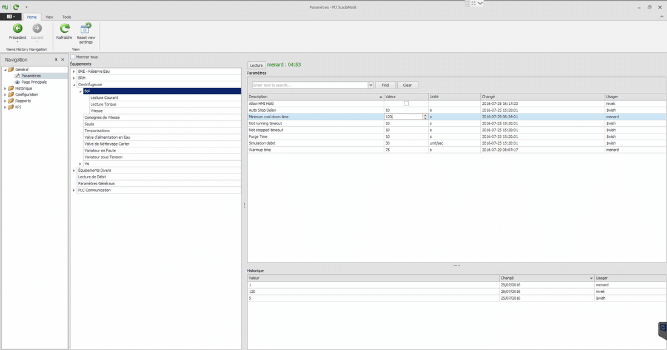Tick the Allow HMI Hold checkbox
The height and width of the screenshot is (350, 667).
click(x=406, y=104)
